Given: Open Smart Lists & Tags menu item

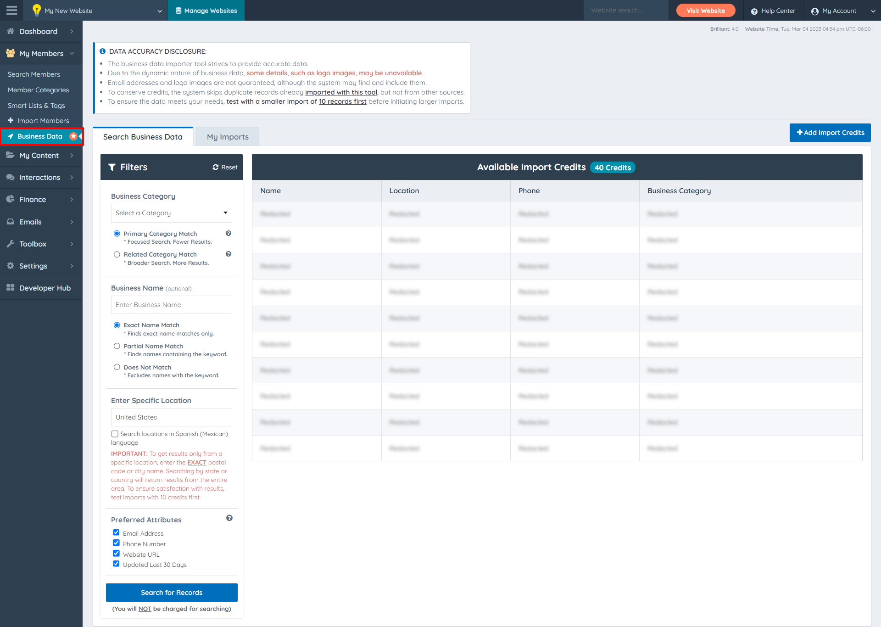Looking at the screenshot, I should 36,106.
